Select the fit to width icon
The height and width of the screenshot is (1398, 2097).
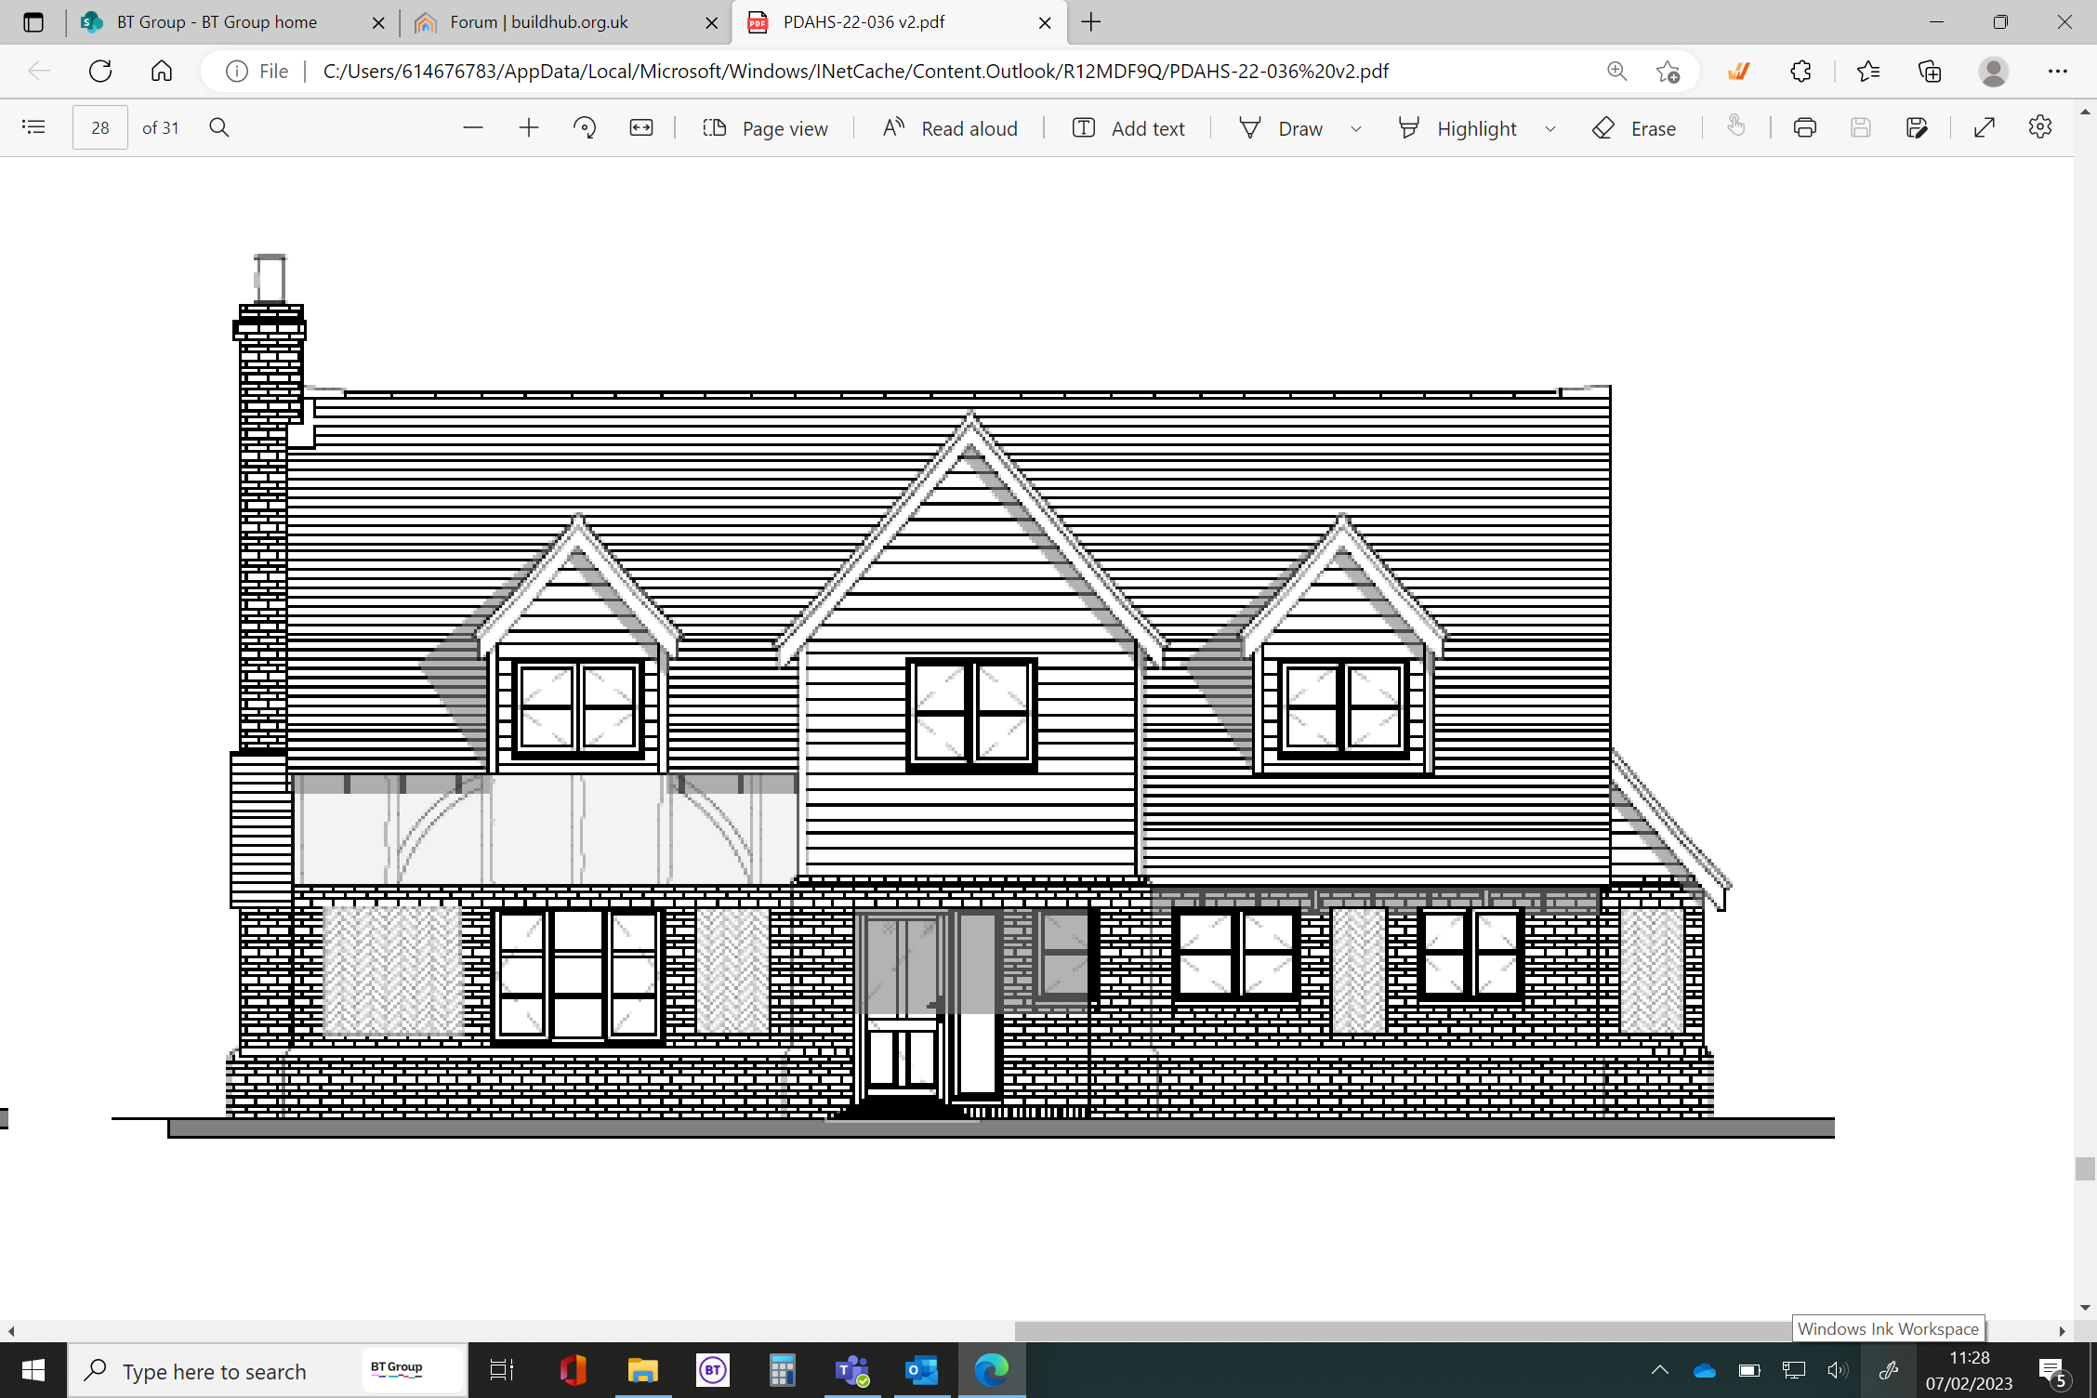(x=641, y=127)
